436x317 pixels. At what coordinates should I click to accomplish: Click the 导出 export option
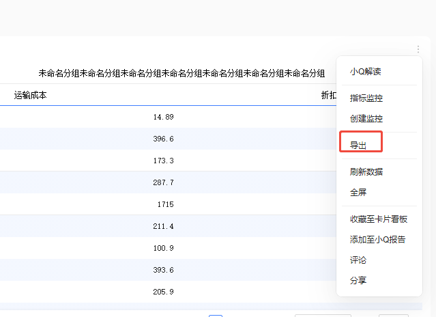[358, 145]
